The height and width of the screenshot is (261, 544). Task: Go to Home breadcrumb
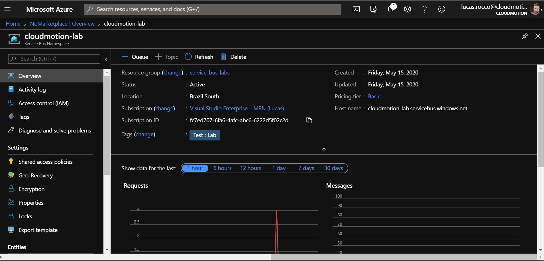tap(13, 24)
